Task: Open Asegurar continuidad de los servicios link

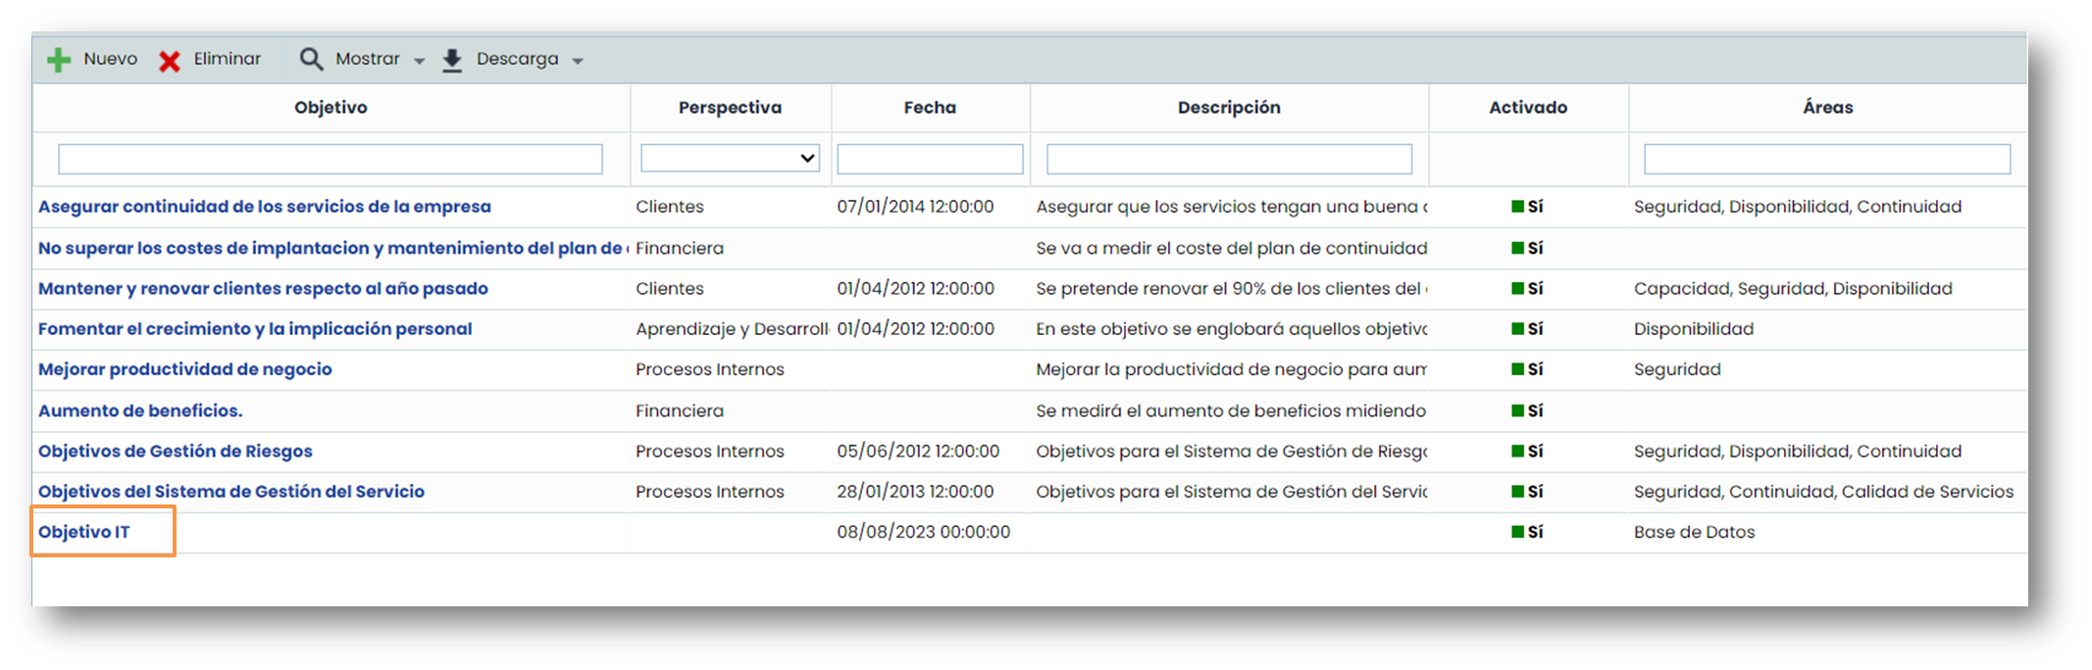Action: (264, 207)
